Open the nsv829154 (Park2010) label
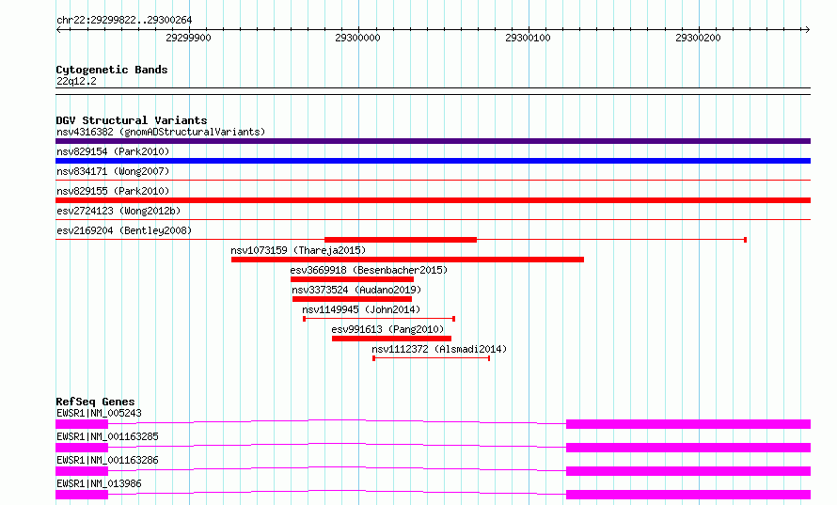The image size is (837, 505). [113, 151]
